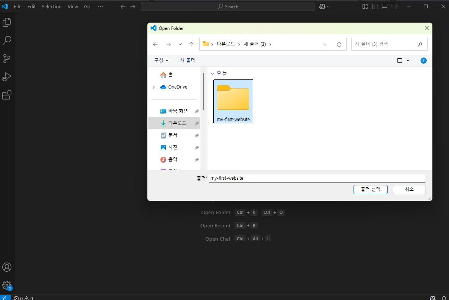Toggle the Secondary Side Bar visibility

click(394, 6)
